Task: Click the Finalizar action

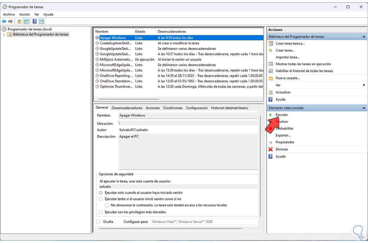Action: (x=282, y=121)
